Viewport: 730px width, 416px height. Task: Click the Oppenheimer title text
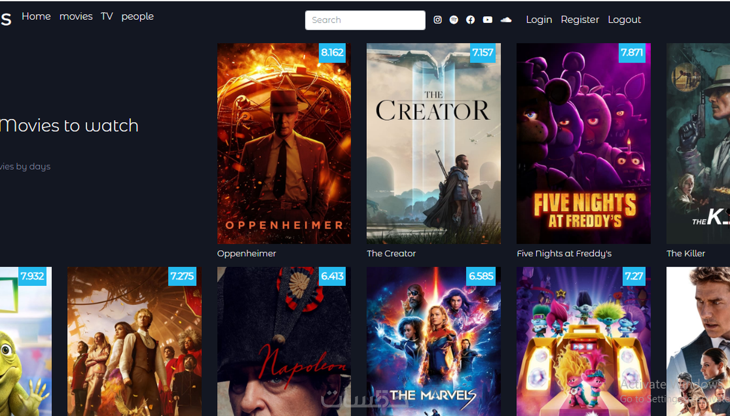[x=246, y=253]
